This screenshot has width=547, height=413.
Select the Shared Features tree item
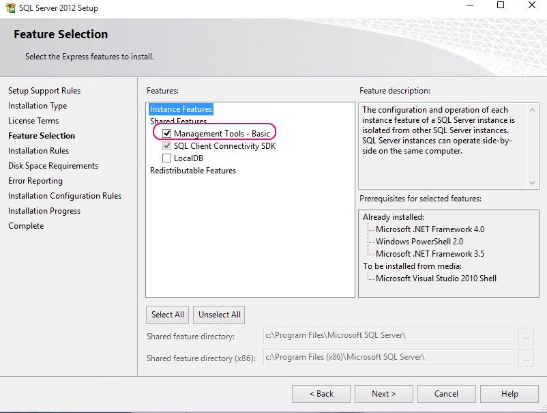pos(178,121)
